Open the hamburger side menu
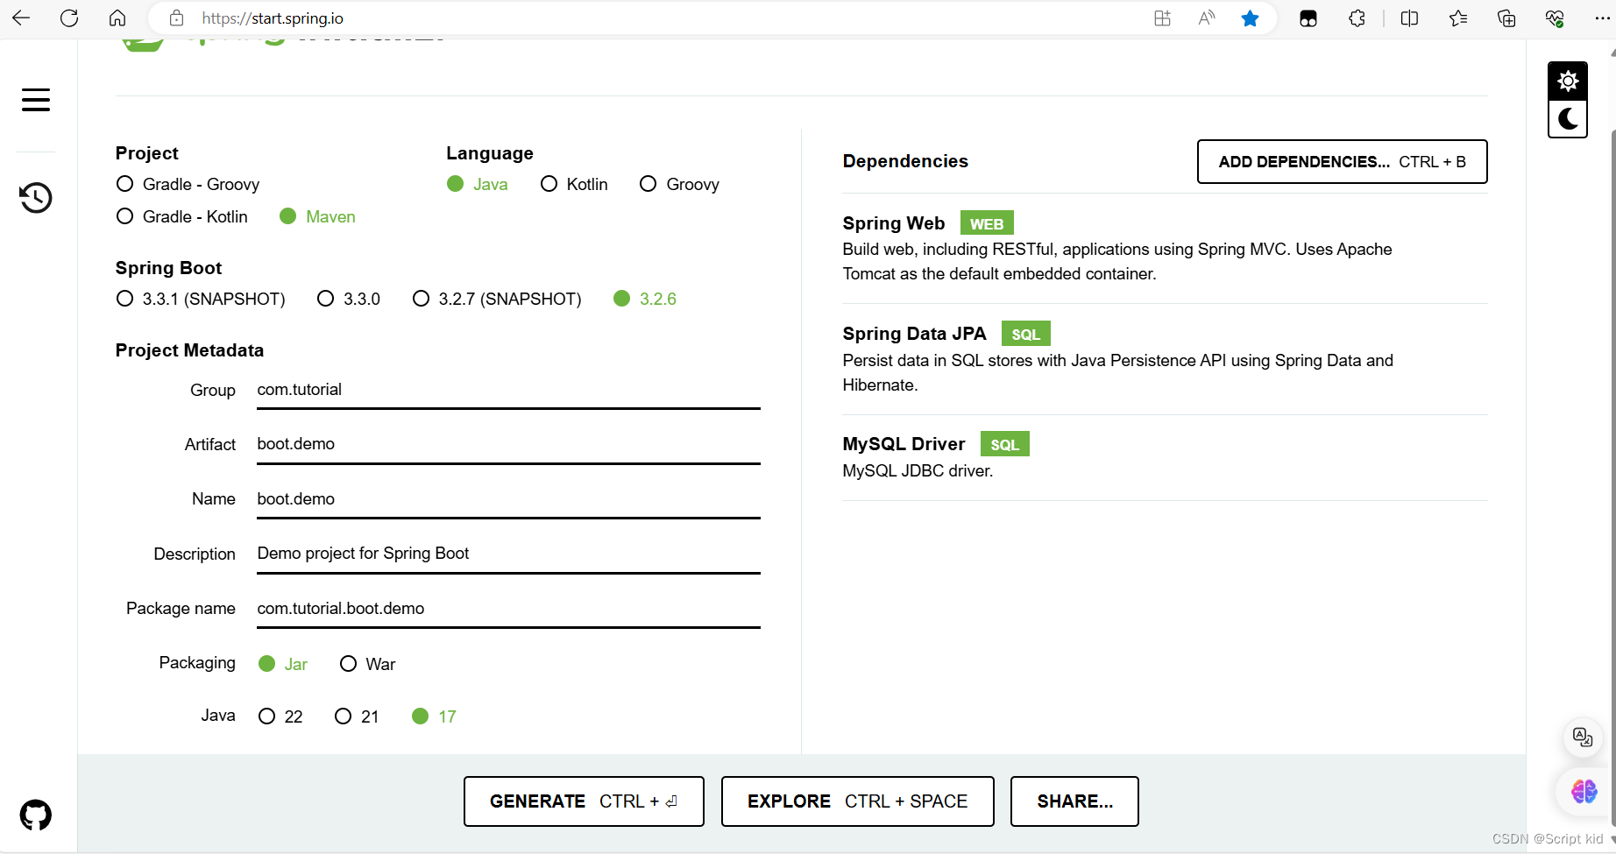 [36, 100]
